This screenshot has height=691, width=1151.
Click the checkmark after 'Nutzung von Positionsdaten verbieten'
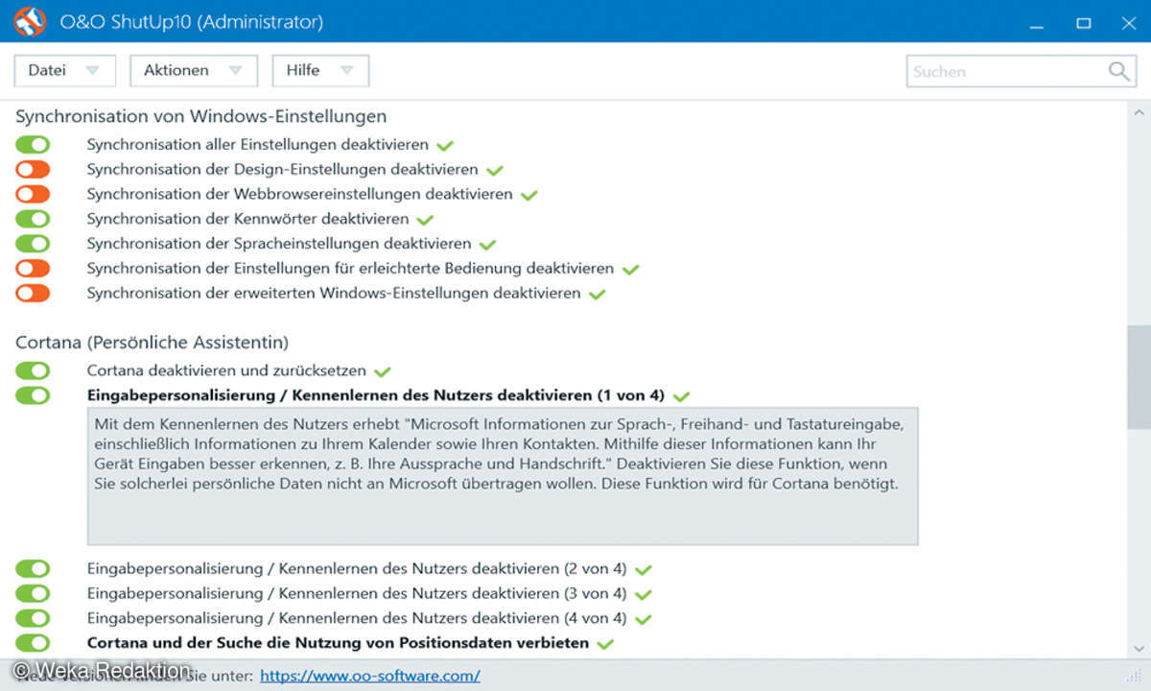pos(605,644)
